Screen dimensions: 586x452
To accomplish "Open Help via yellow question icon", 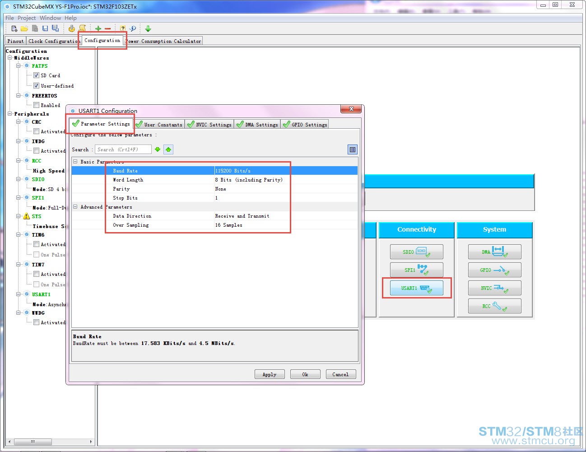I will [123, 28].
